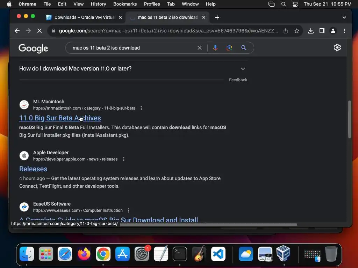Screen dimensions: 358x268
Task: Go to Google home via logo
Action: pos(33,48)
